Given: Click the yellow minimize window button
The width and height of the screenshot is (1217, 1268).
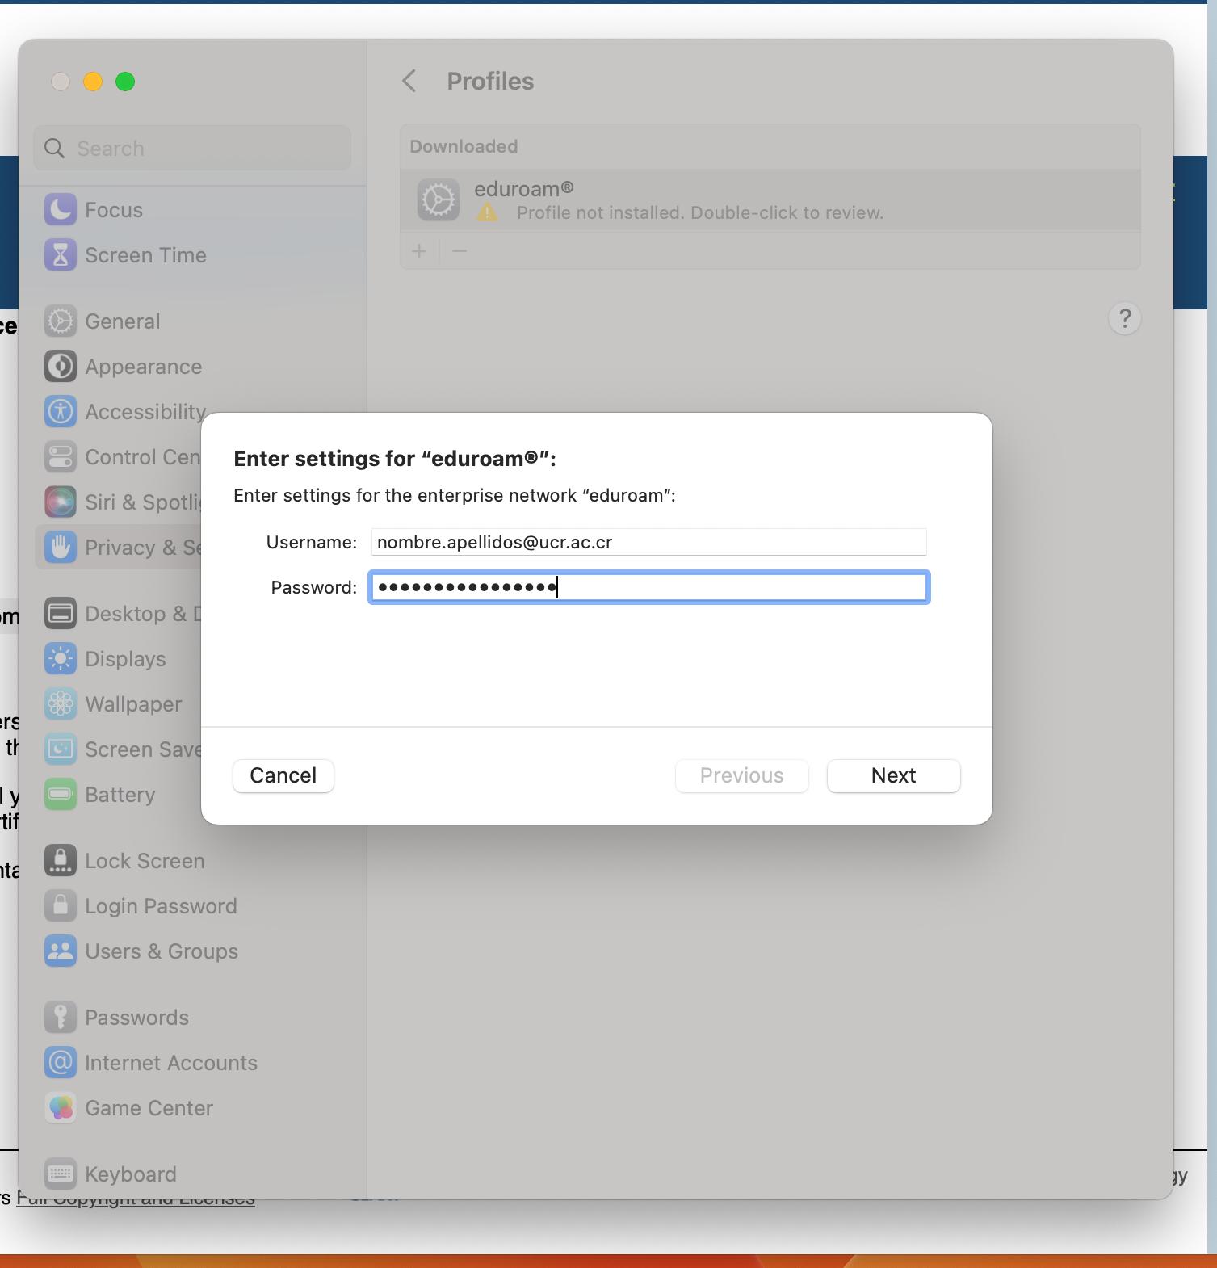Looking at the screenshot, I should click(x=93, y=82).
